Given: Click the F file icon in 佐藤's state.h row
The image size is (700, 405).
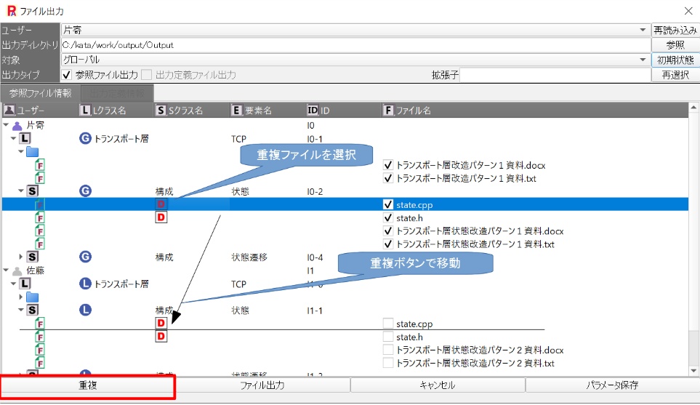Looking at the screenshot, I should [40, 337].
